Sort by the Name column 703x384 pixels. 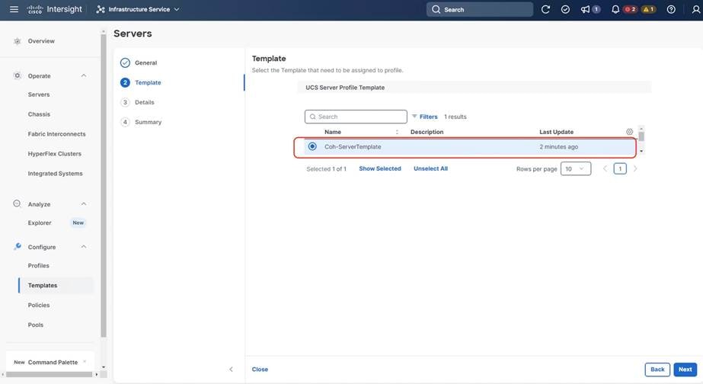click(x=333, y=132)
